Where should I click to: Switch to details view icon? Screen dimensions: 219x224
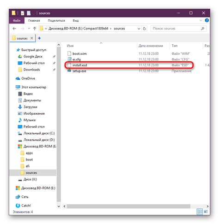pos(200,212)
